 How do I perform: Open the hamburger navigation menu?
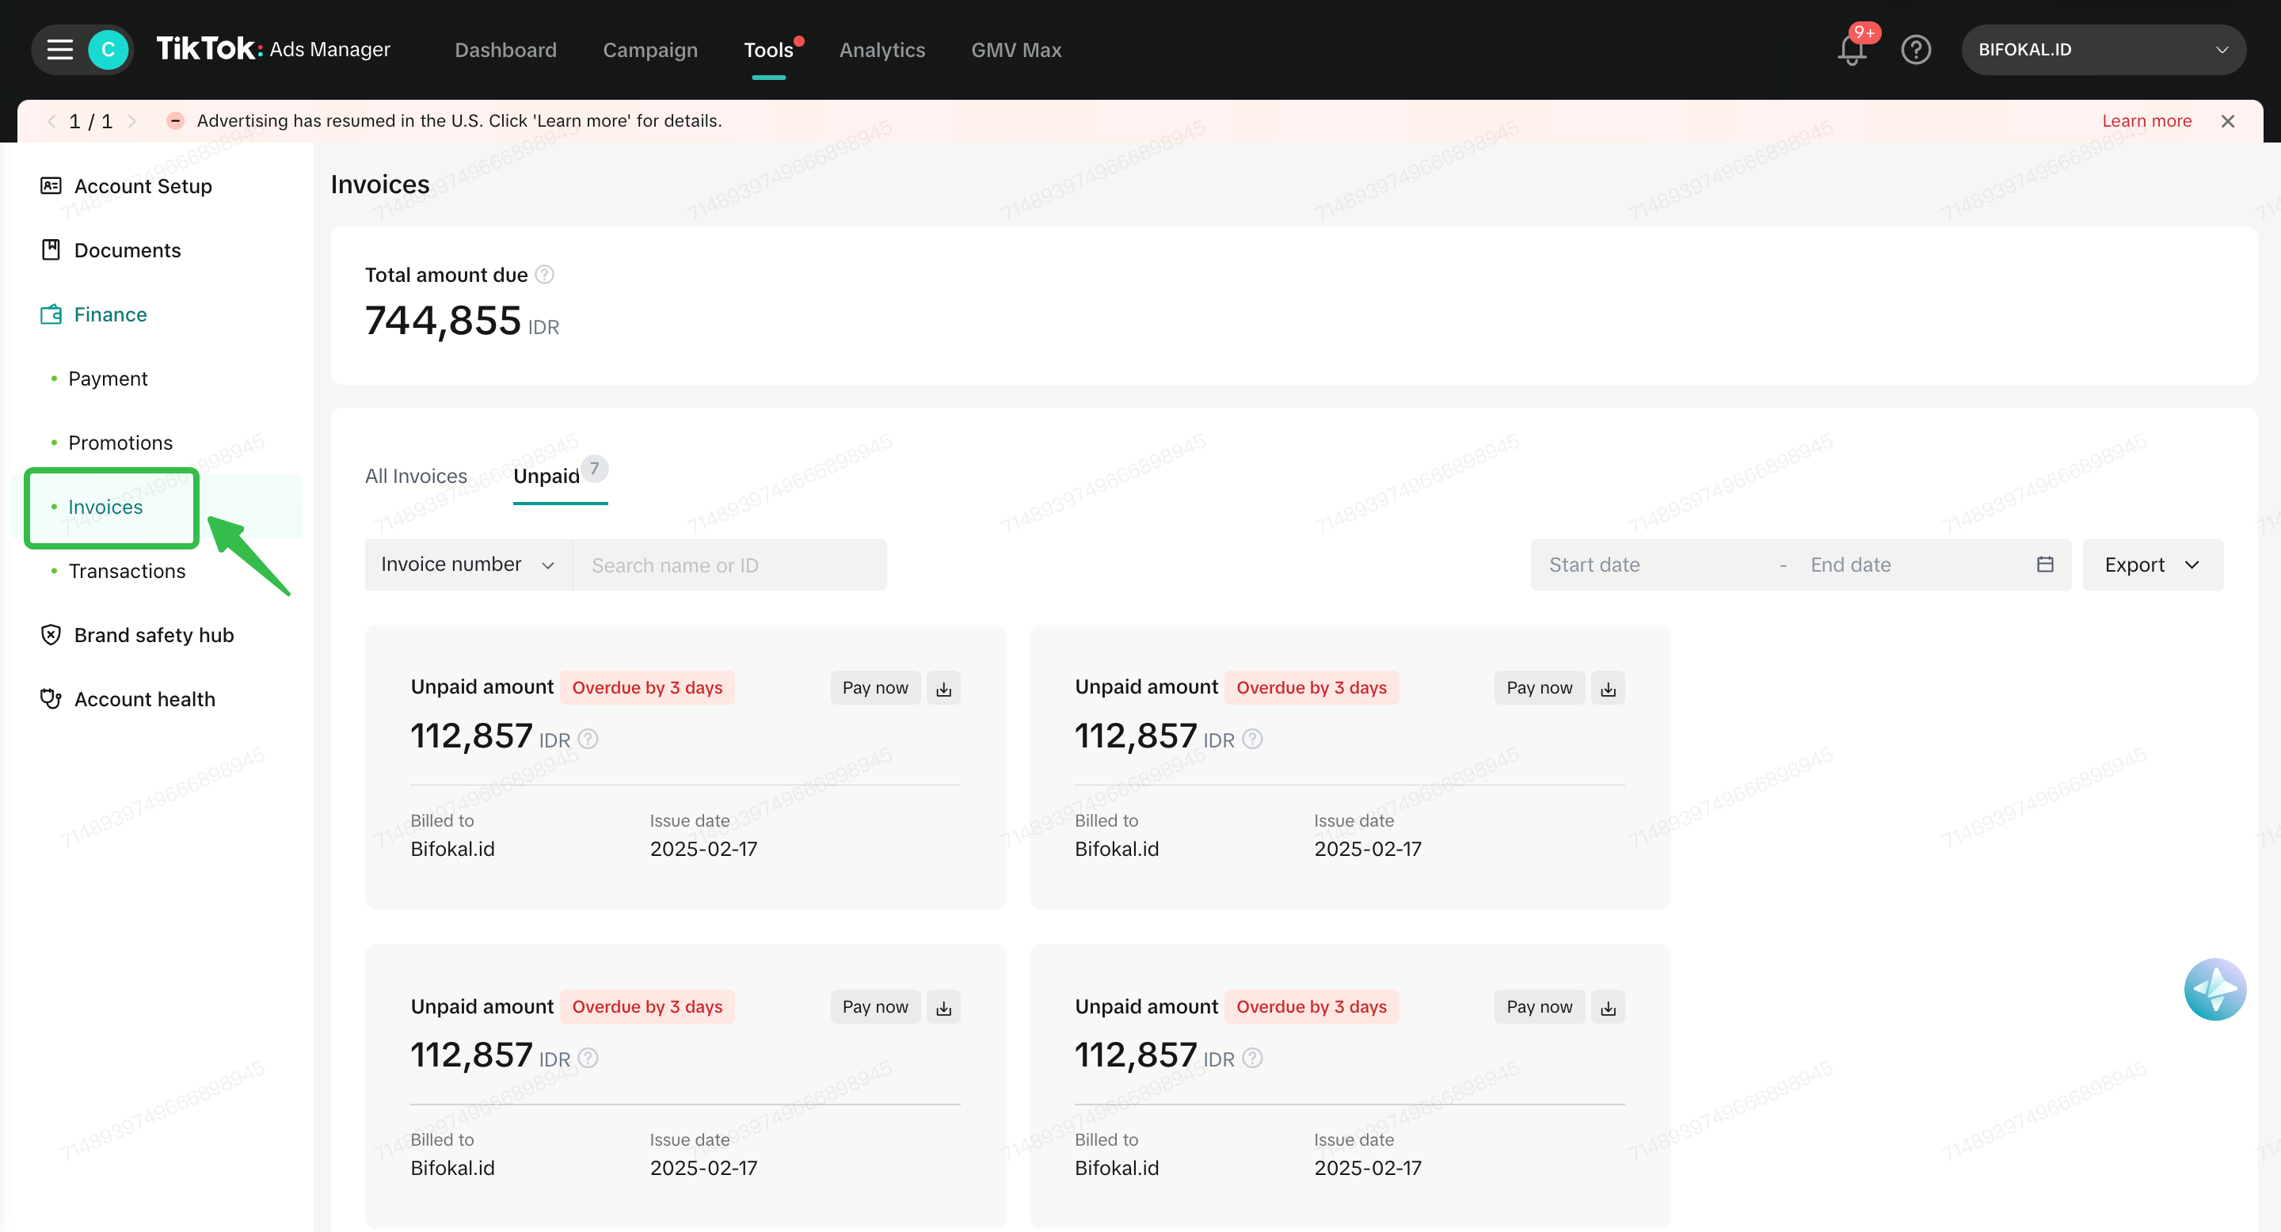point(59,50)
